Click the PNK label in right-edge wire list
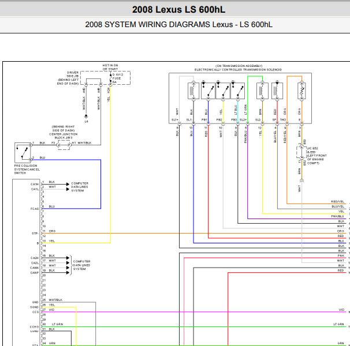Viewport: 350px width, 346px height. click(341, 255)
